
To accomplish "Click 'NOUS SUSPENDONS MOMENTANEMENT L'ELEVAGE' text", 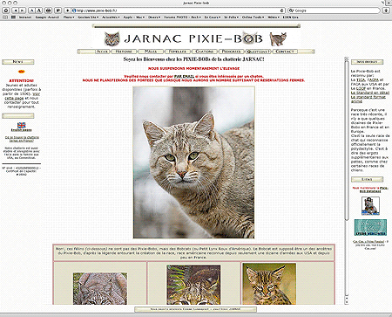I will pyautogui.click(x=193, y=68).
